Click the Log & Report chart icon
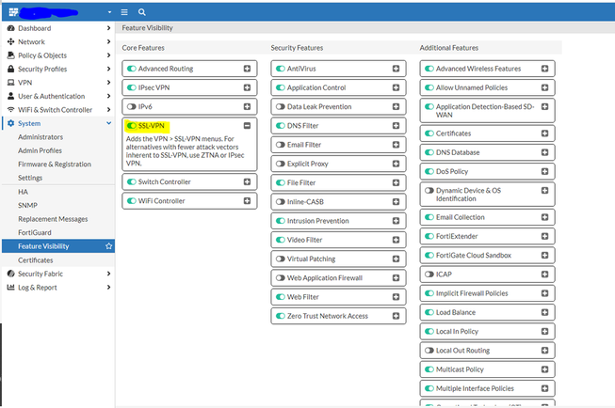The height and width of the screenshot is (408, 615). pos(11,288)
